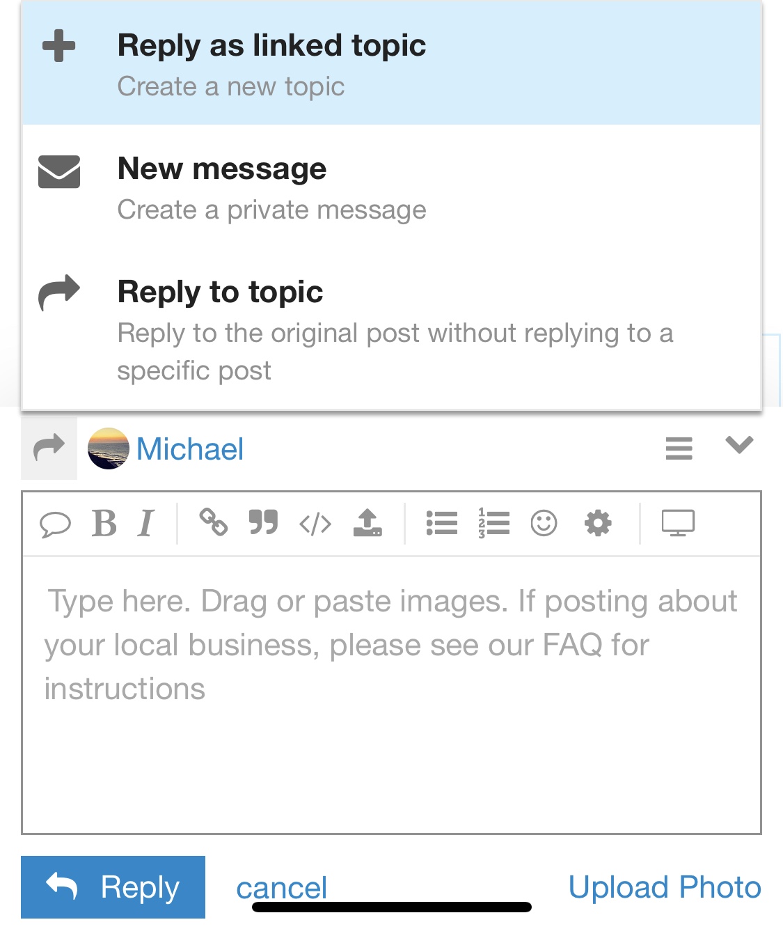Insert a bulleted list
This screenshot has height=929, width=783.
pyautogui.click(x=441, y=523)
